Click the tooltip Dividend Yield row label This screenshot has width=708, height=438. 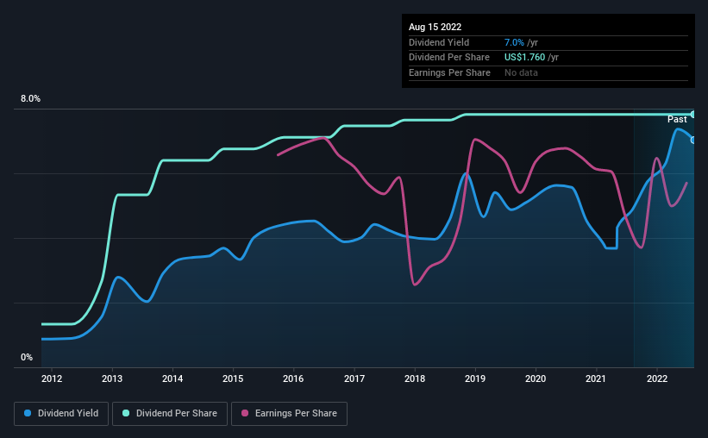pos(439,42)
